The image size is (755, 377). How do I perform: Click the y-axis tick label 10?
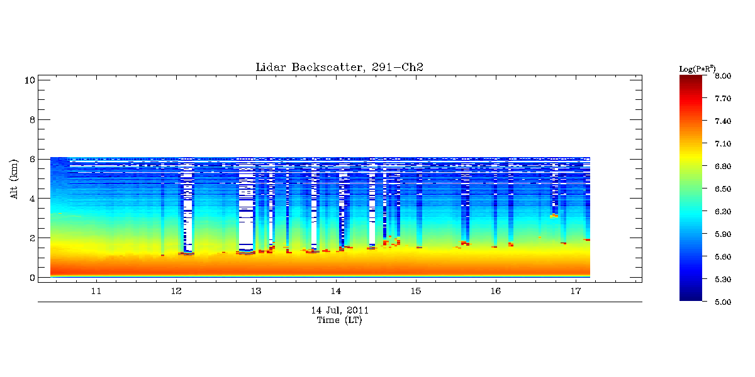click(28, 80)
